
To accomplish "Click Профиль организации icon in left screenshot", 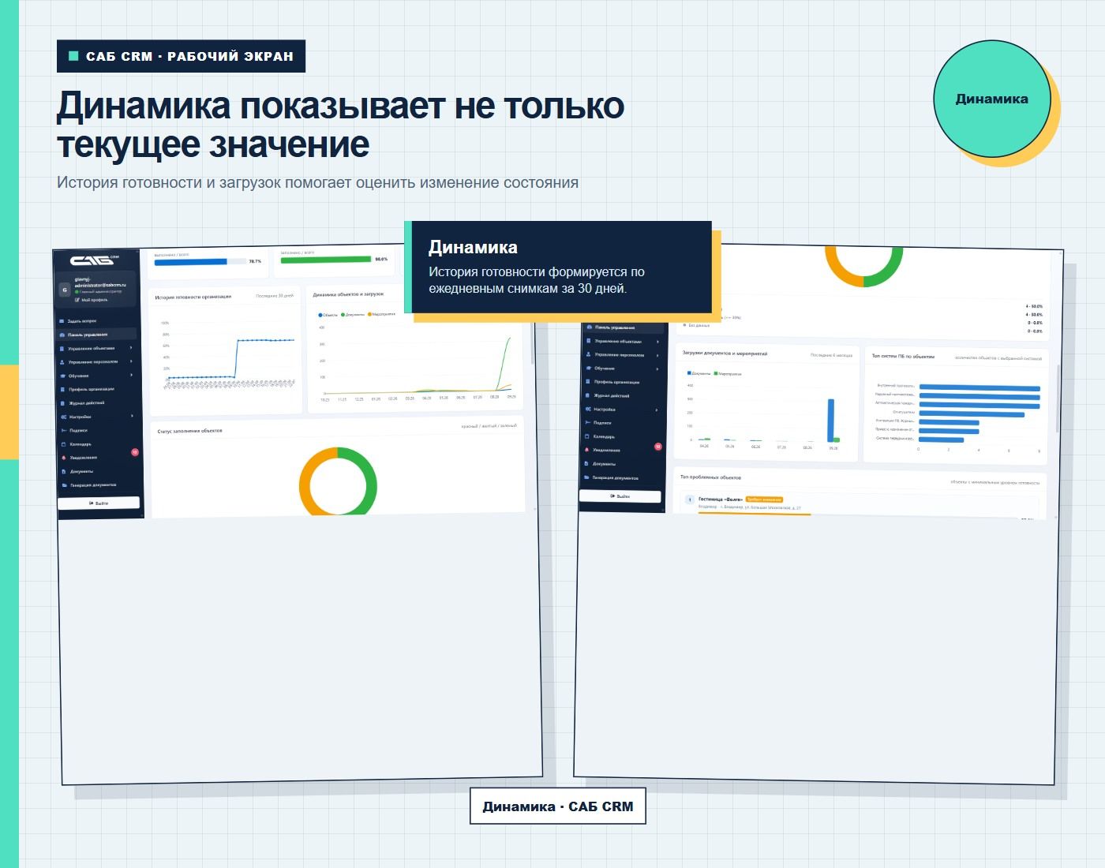I will pyautogui.click(x=62, y=389).
